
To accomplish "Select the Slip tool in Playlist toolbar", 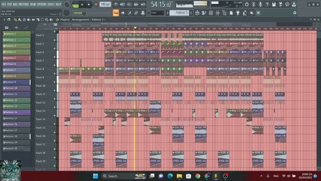I will [33, 20].
